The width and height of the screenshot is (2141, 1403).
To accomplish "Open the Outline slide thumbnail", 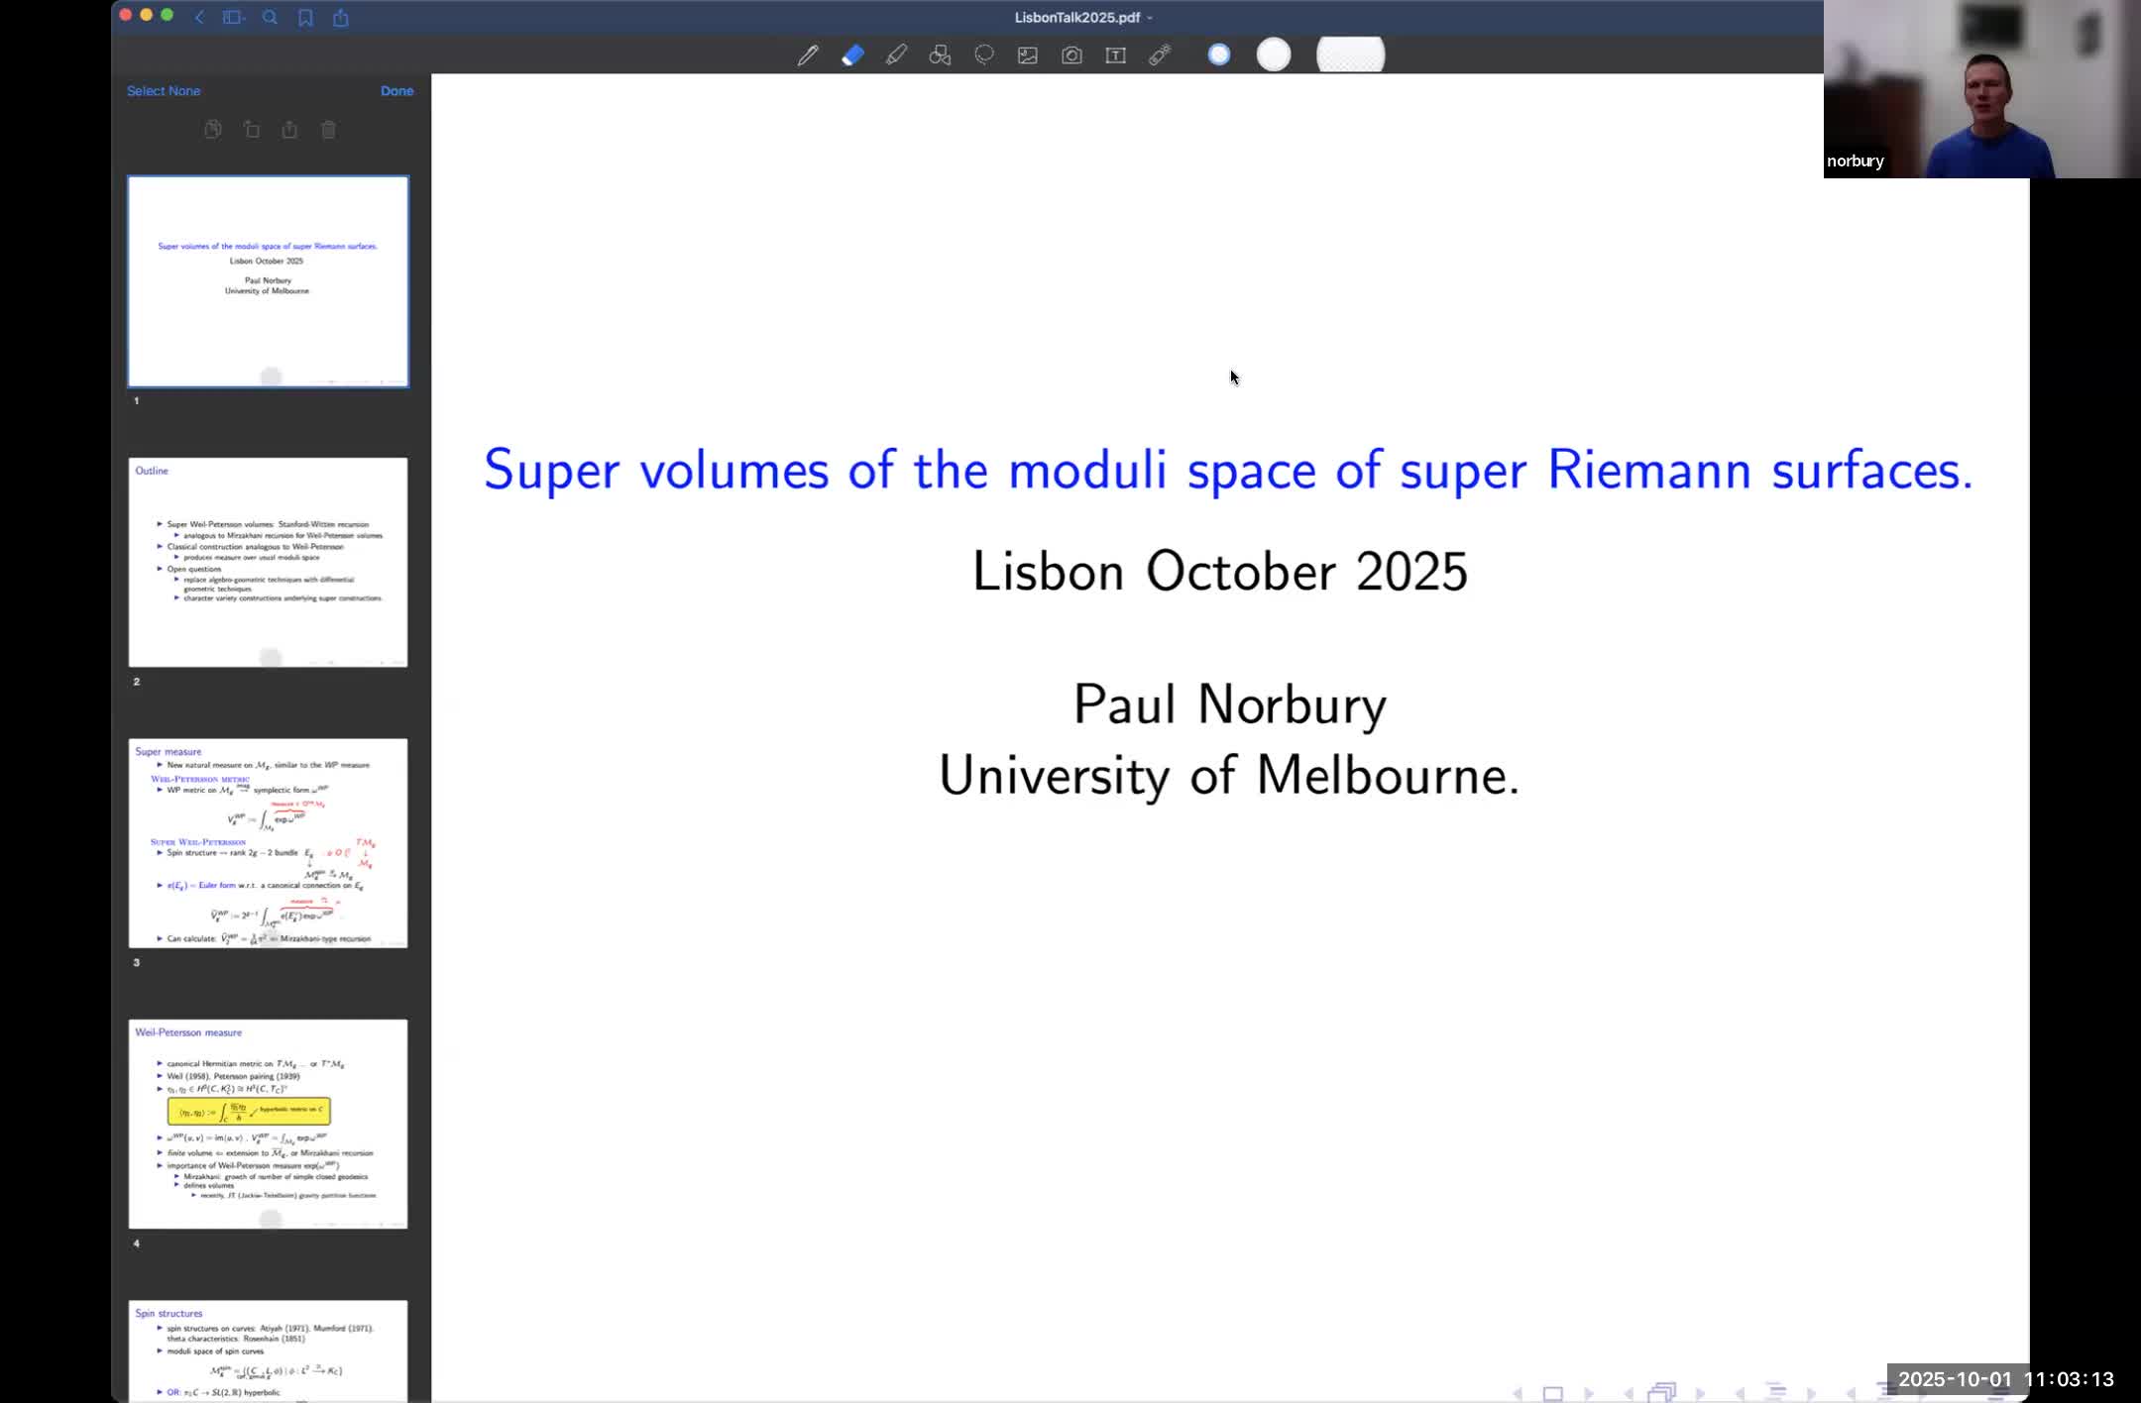I will [268, 562].
